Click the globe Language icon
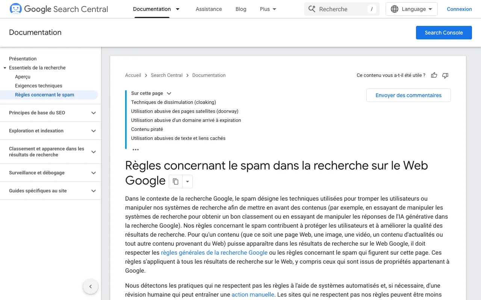The height and width of the screenshot is (300, 481). 395,9
